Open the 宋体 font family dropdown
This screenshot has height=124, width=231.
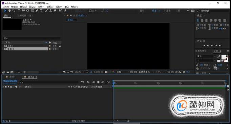[206, 56]
